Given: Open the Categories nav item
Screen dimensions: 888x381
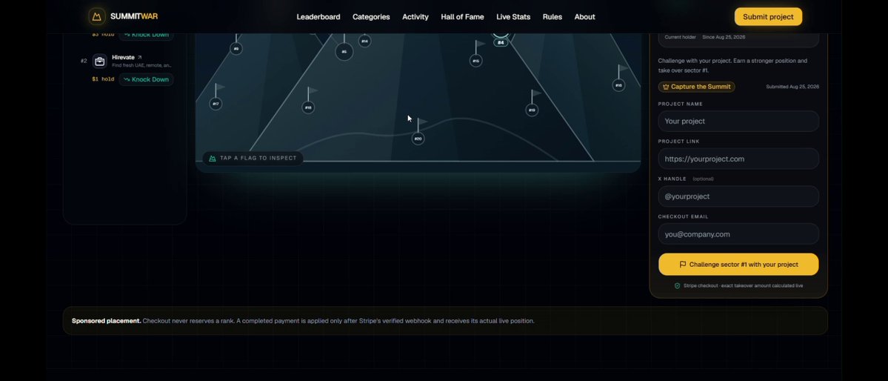Looking at the screenshot, I should 371,17.
